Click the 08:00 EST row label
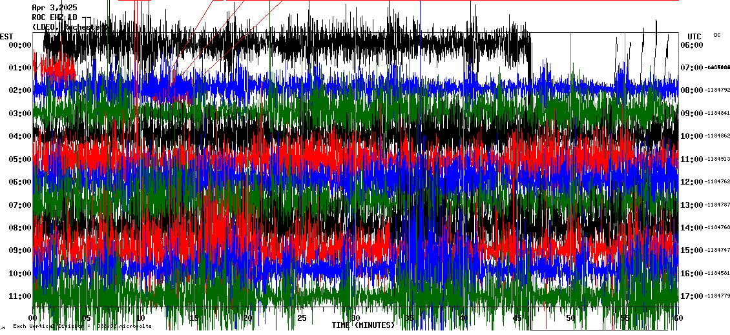This screenshot has width=730, height=335. tap(19, 228)
